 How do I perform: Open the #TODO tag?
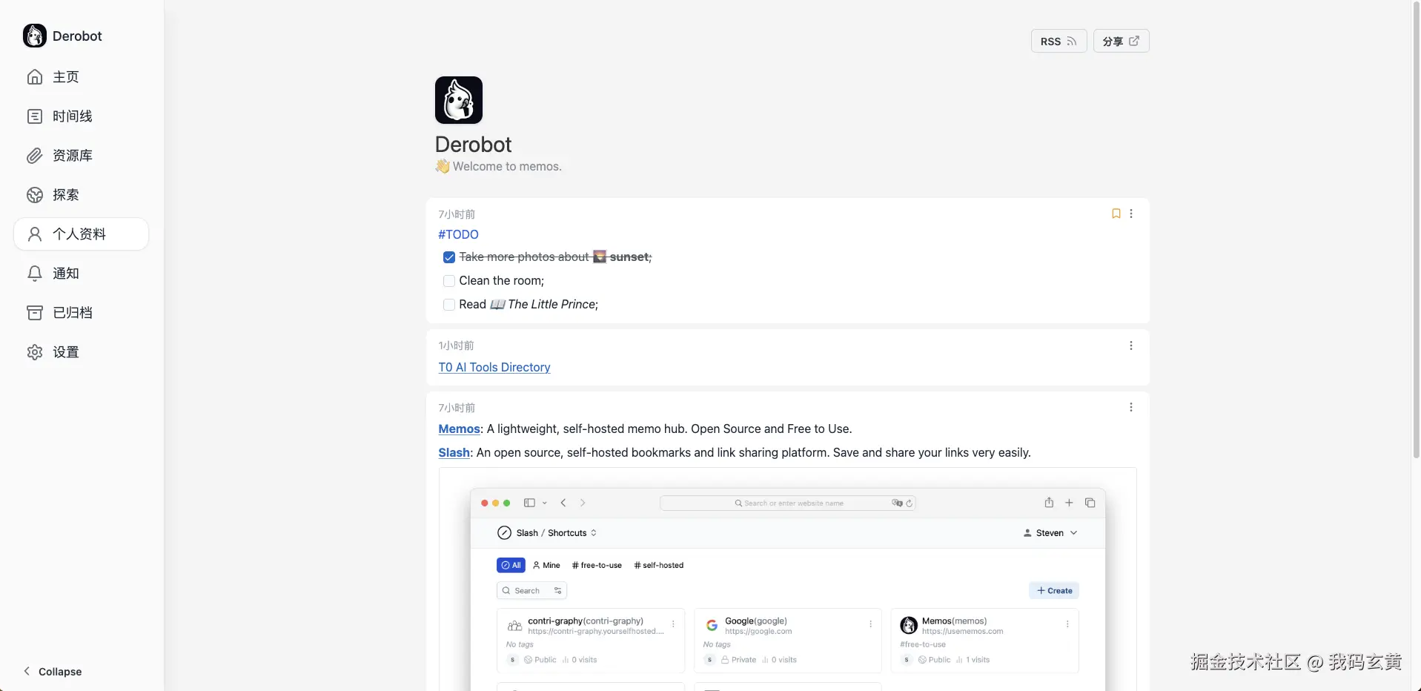458,234
